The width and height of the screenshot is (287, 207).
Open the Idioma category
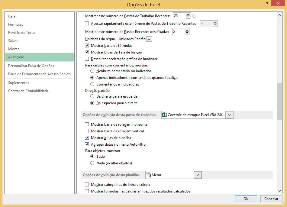point(39,49)
